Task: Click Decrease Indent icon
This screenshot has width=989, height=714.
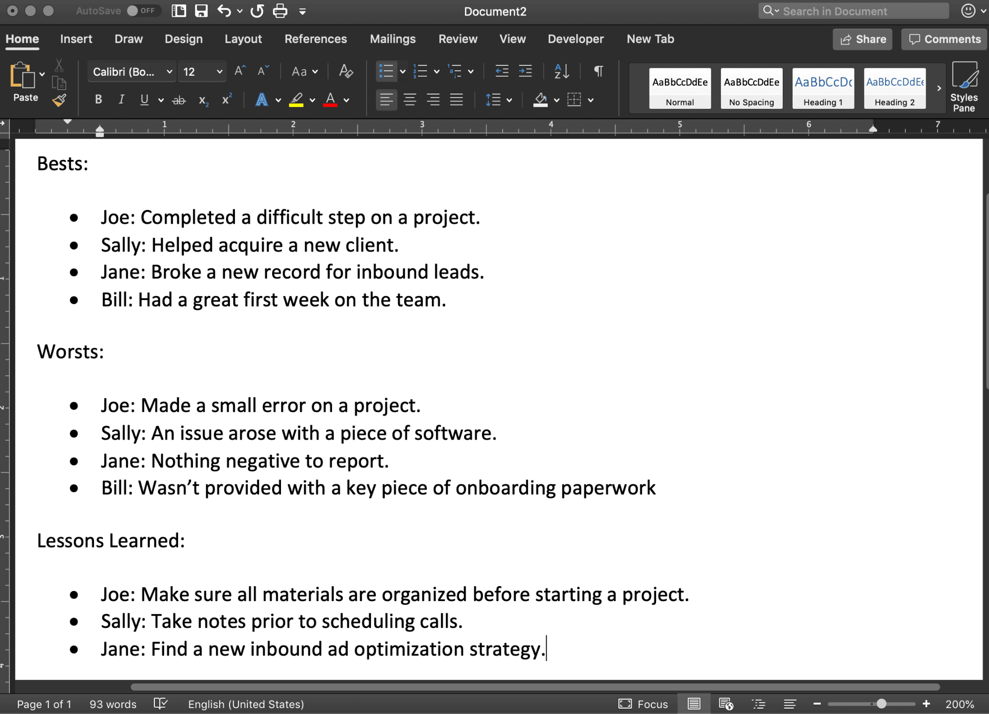Action: click(502, 71)
